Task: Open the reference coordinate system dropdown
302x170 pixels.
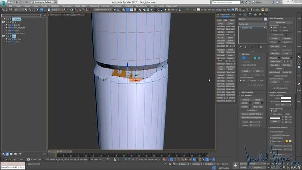Action: coord(56,10)
